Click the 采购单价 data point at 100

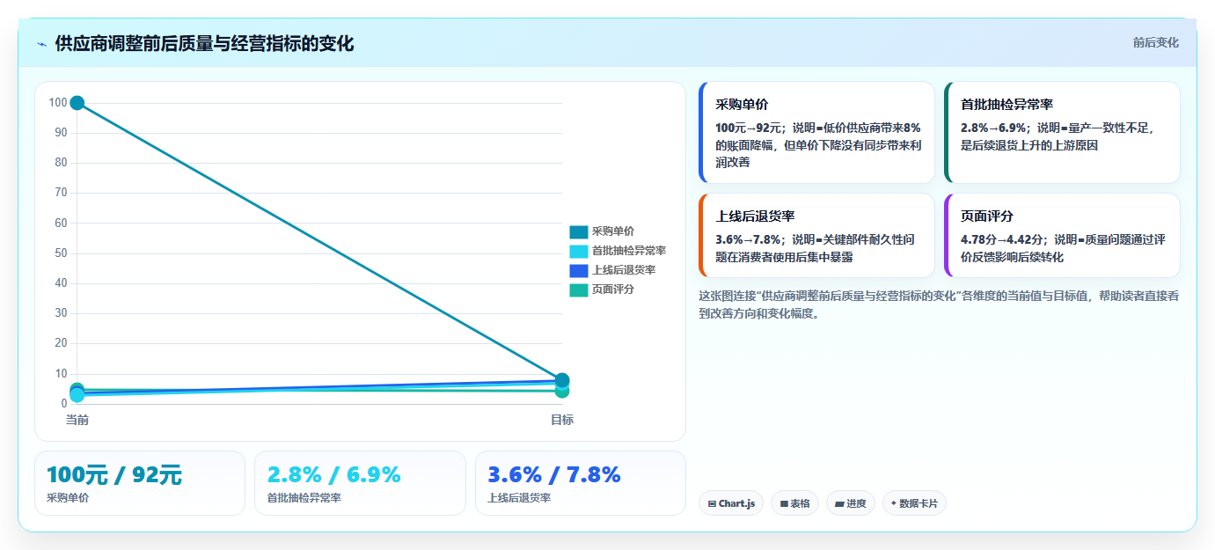[77, 103]
